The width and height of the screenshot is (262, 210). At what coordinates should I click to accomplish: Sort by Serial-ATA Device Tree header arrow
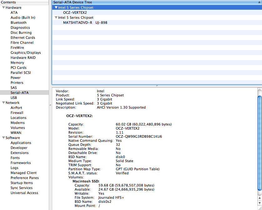(259, 2)
